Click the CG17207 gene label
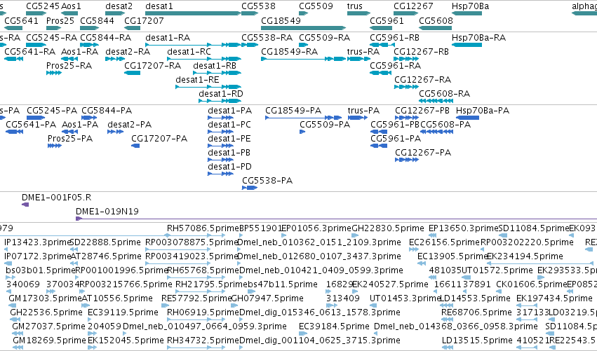 tap(144, 20)
